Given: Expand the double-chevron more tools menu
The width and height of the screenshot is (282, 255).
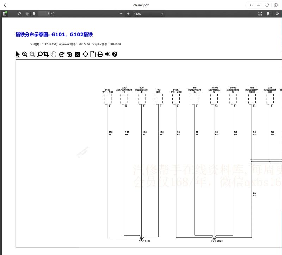Looking at the screenshot, I should [x=278, y=13].
